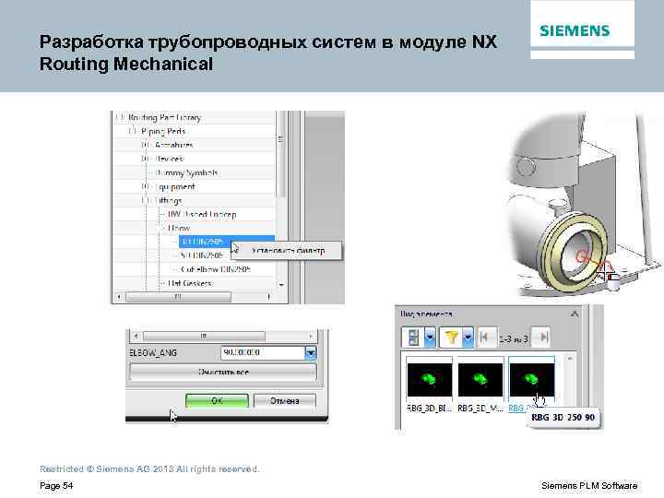Screen dimensions: 664x498
Task: Choose Установить фильтр context menu entry
Action: [288, 251]
